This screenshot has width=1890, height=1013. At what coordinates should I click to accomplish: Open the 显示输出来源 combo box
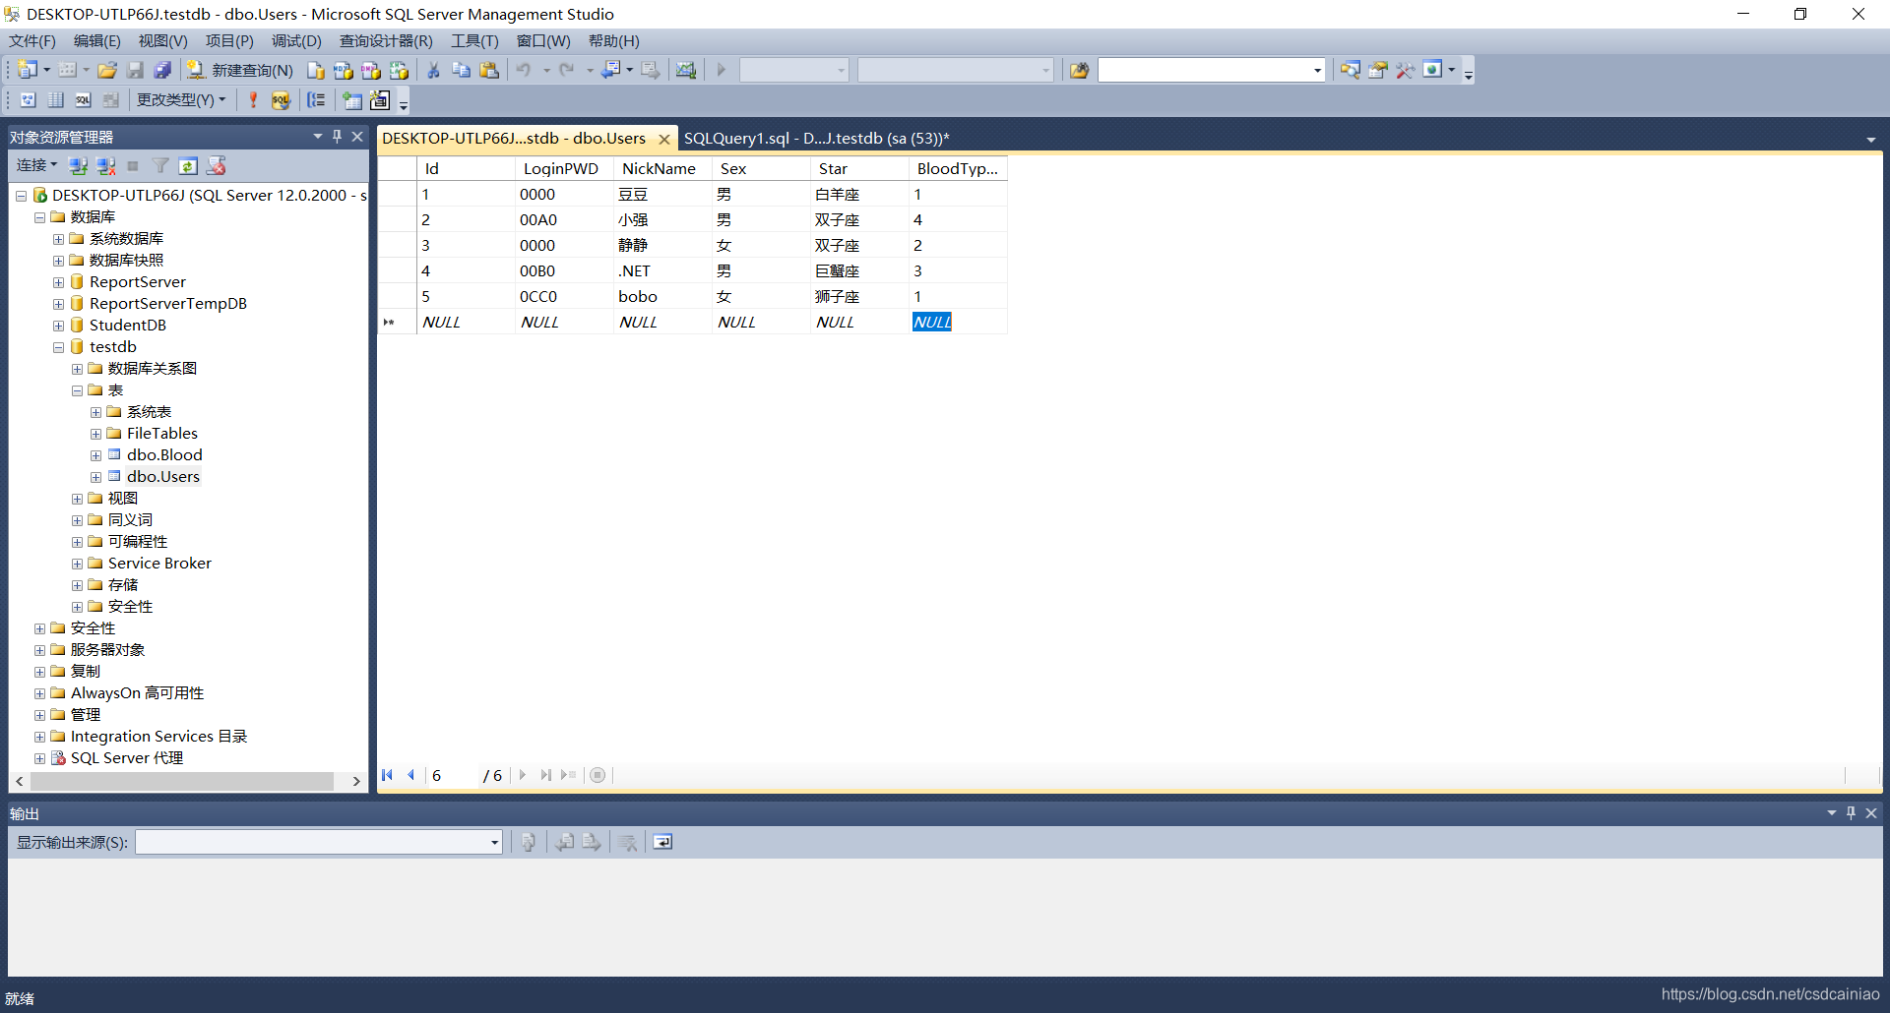pyautogui.click(x=319, y=842)
